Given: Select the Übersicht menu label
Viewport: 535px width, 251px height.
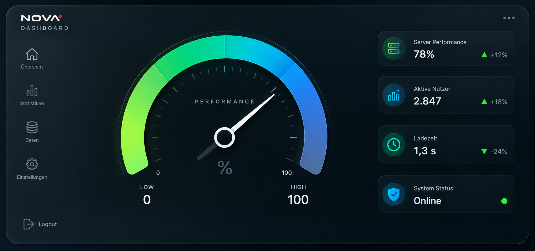Looking at the screenshot, I should pyautogui.click(x=32, y=67).
